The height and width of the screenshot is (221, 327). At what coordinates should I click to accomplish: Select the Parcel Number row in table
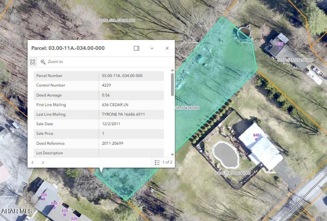99,76
